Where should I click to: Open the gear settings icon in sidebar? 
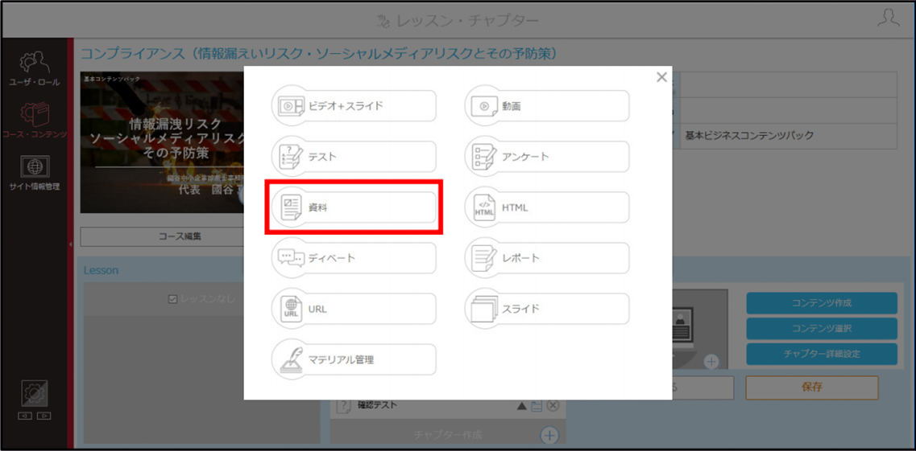tap(35, 395)
